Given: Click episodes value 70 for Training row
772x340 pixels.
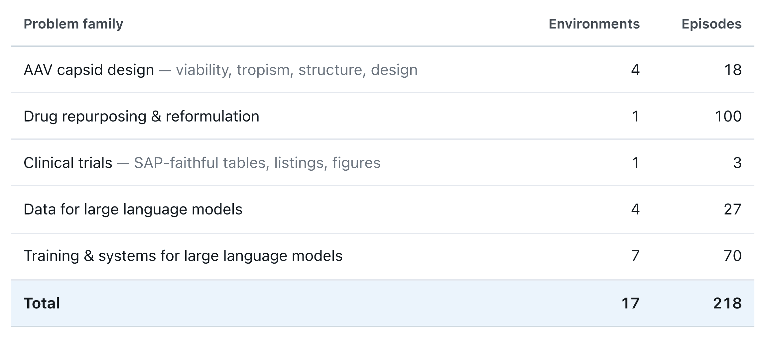Looking at the screenshot, I should click(733, 256).
